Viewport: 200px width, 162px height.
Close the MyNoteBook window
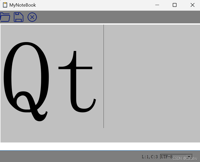click(192, 5)
